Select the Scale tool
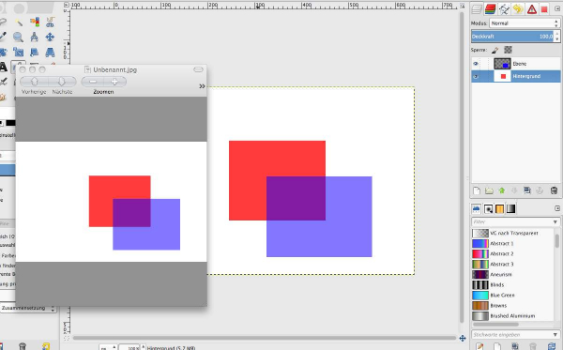 [x=19, y=53]
